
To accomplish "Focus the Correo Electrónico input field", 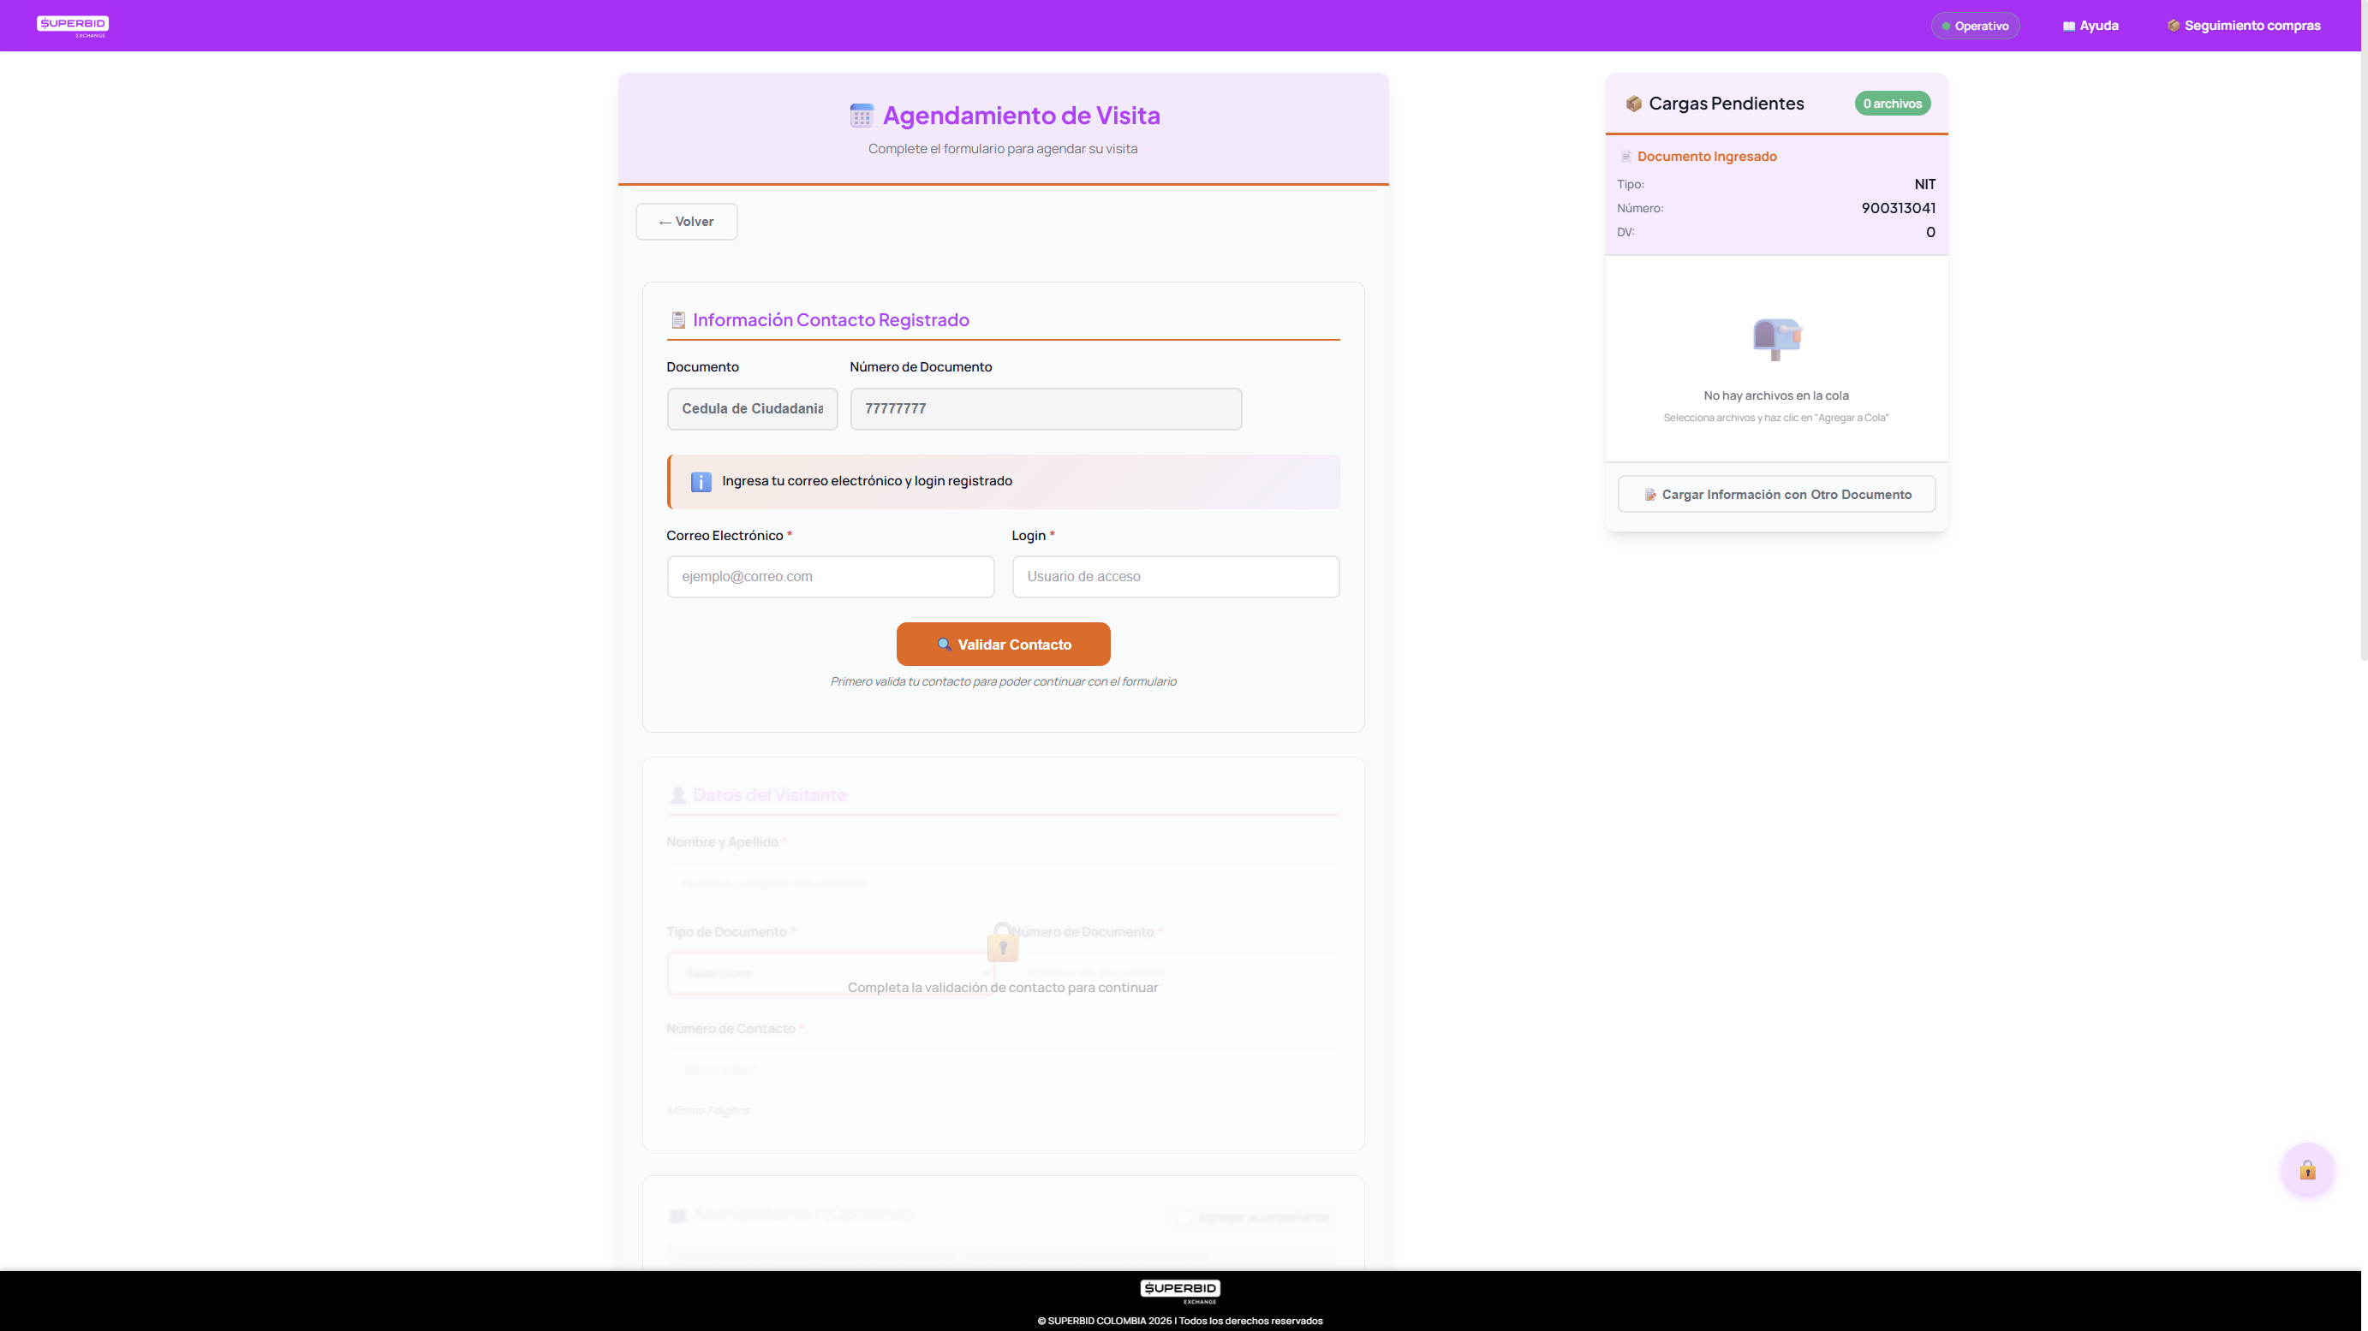I will click(x=830, y=577).
